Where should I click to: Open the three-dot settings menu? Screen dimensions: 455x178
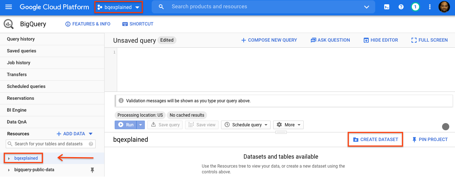tap(430, 7)
